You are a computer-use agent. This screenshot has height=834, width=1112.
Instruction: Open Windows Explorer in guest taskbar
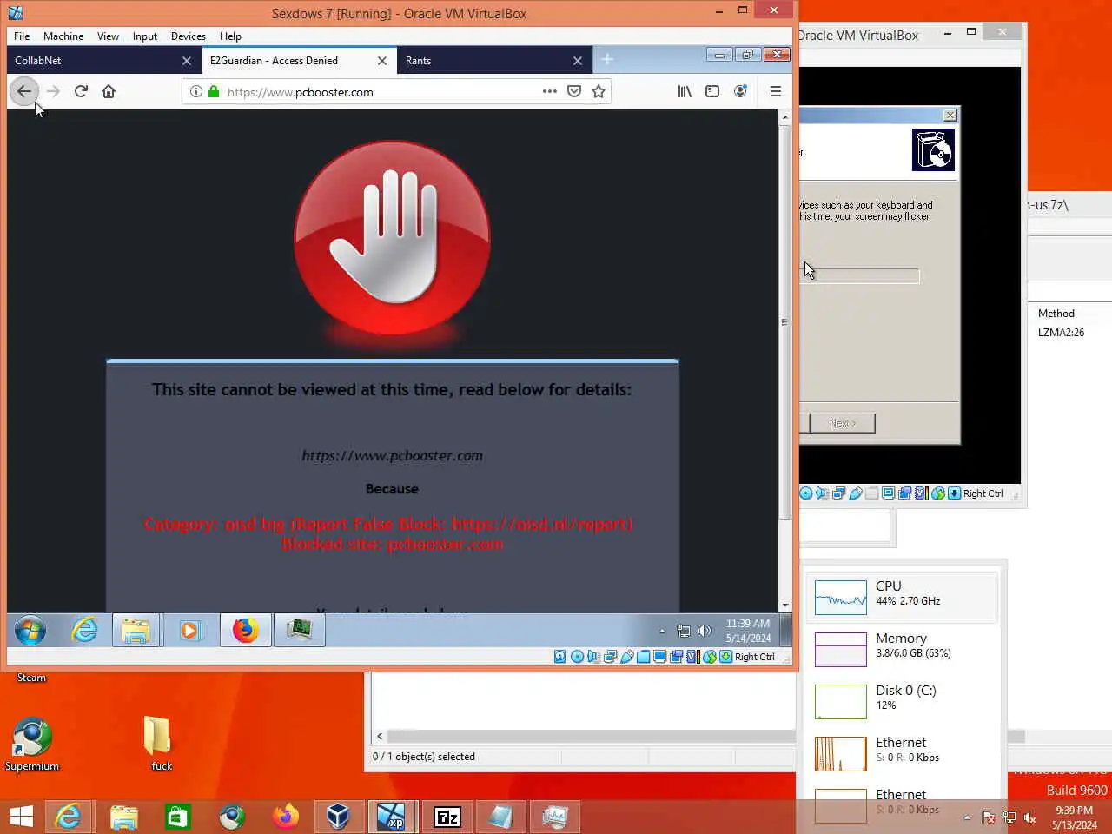136,631
